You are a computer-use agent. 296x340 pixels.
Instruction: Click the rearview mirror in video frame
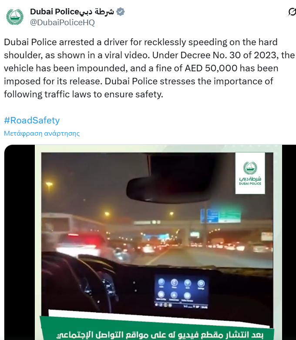[x=170, y=187]
